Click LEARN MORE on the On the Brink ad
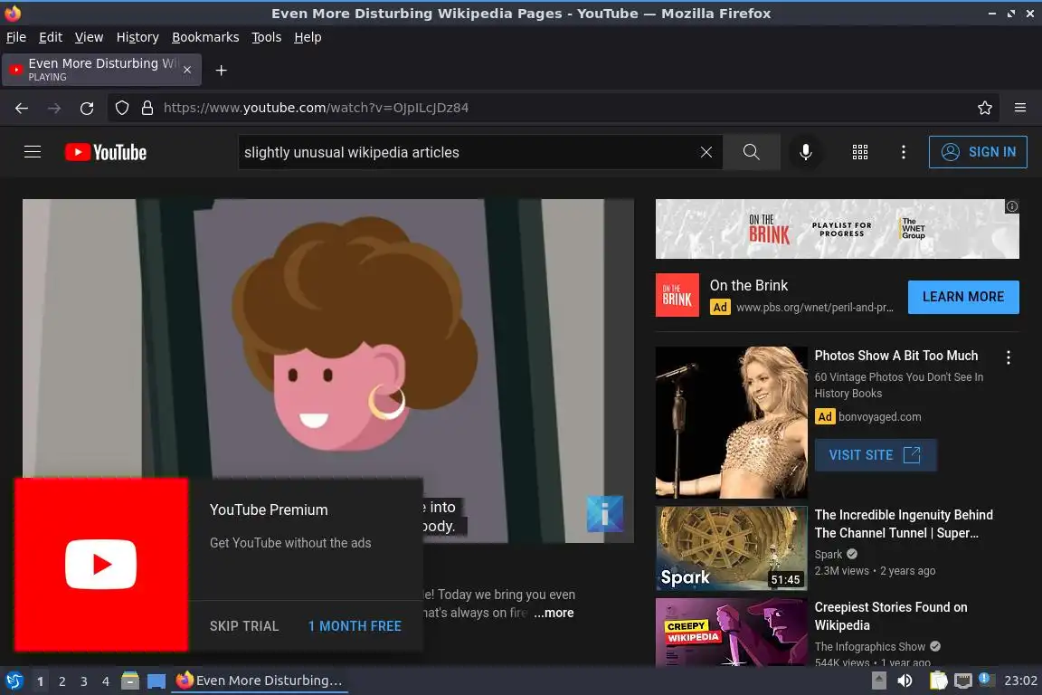The image size is (1042, 695). [x=963, y=297]
